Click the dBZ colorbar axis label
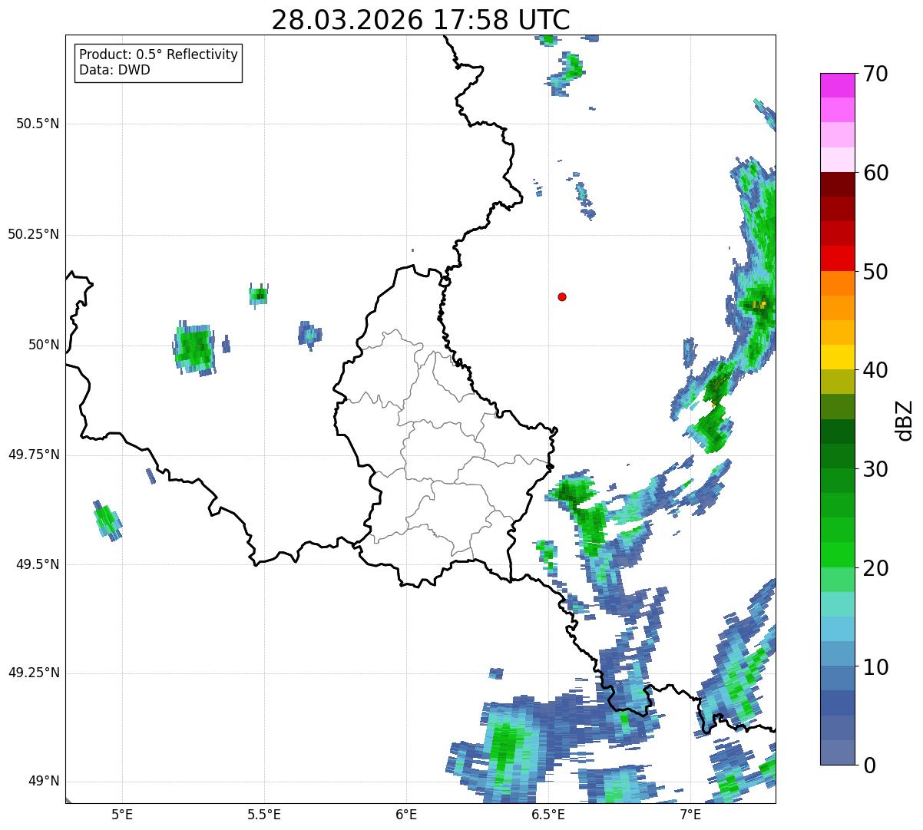This screenshot has height=830, width=923. tap(905, 419)
